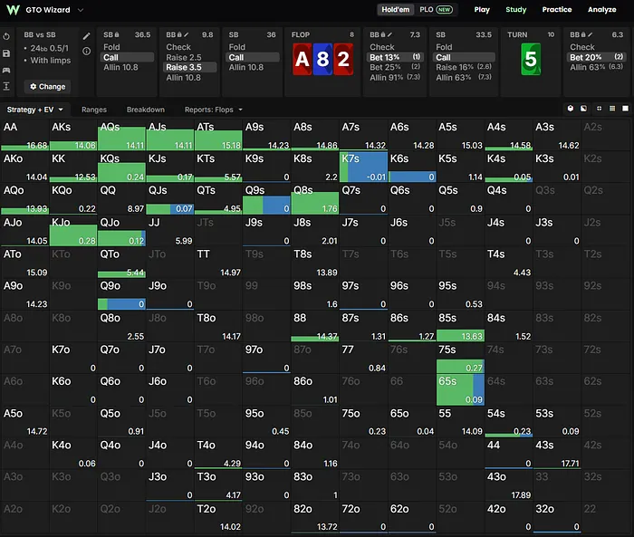Select the list rows view icon
Image resolution: width=634 pixels, height=537 pixels.
click(x=612, y=109)
